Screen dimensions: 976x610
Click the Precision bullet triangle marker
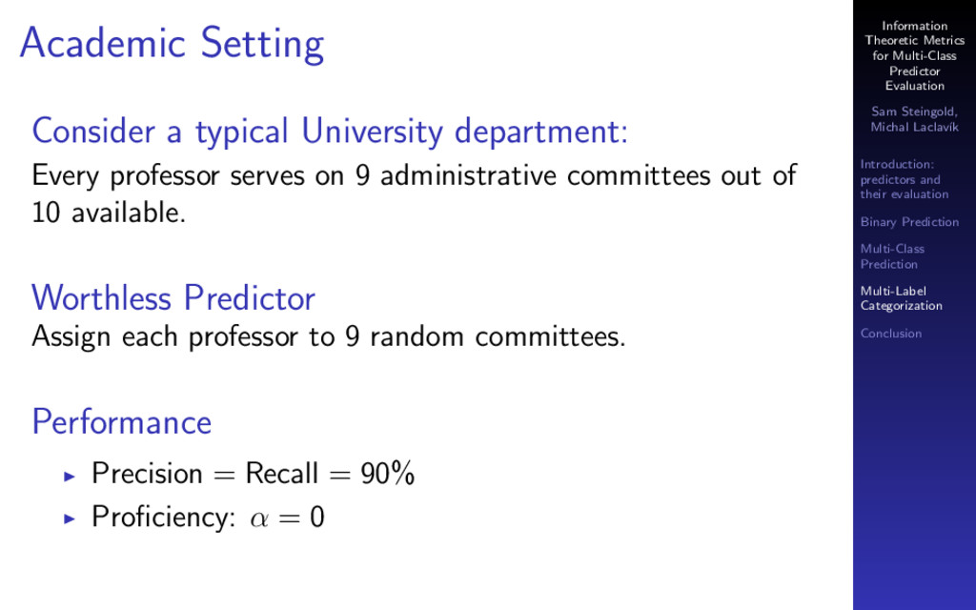[69, 477]
